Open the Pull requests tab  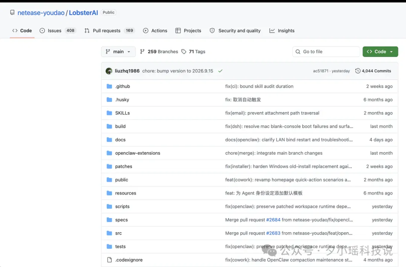coord(109,30)
